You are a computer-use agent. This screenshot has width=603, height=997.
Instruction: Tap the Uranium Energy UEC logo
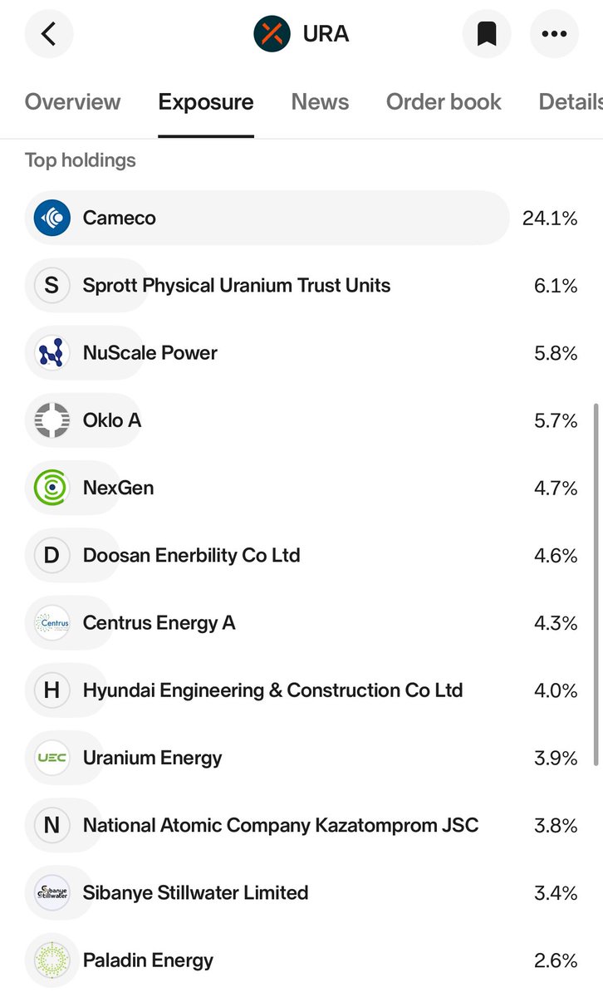[51, 758]
